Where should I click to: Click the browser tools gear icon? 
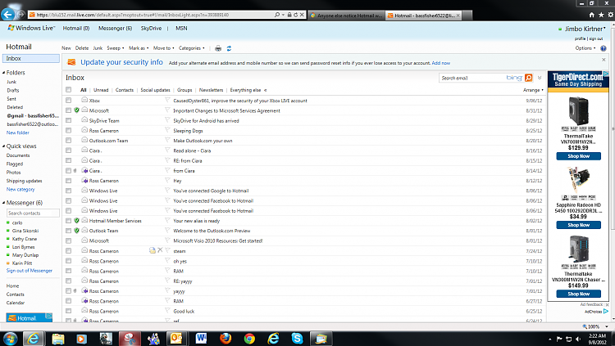(611, 15)
